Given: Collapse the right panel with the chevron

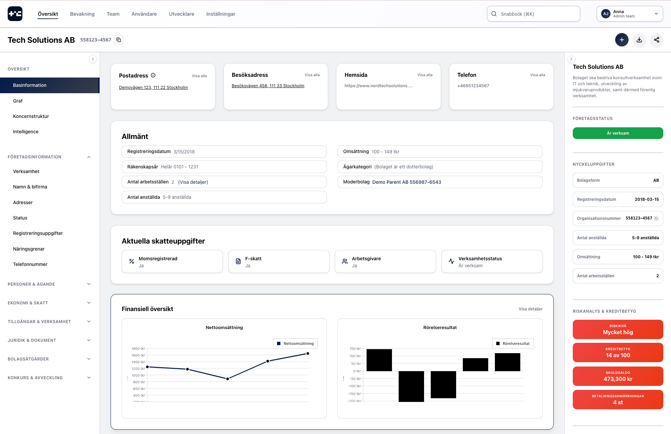Looking at the screenshot, I should click(x=571, y=59).
